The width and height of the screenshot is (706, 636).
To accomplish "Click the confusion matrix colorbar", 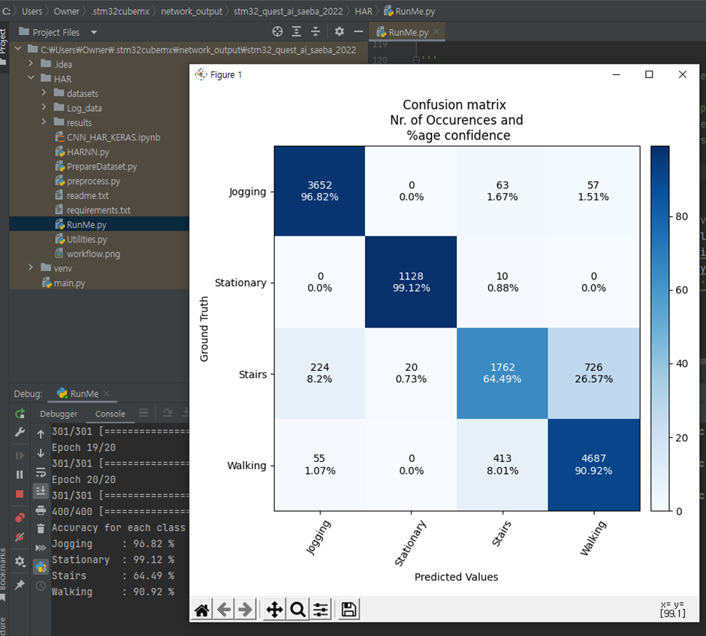I will click(x=659, y=328).
